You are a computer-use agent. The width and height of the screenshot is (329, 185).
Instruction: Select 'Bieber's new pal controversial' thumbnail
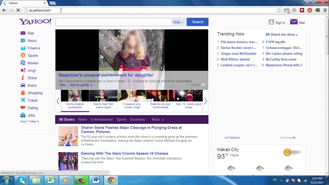160,101
